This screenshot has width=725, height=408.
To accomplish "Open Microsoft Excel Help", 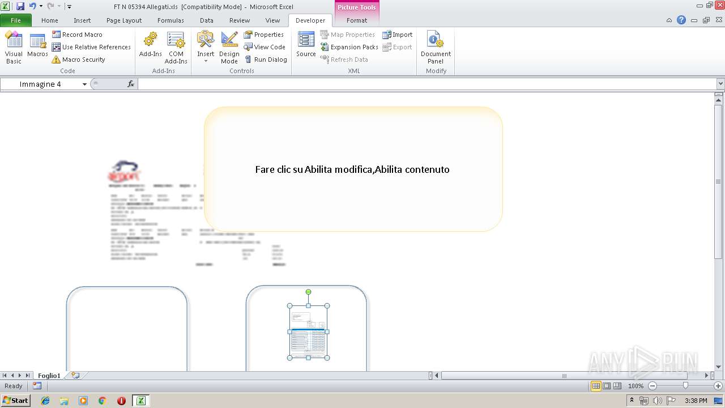I will tap(681, 20).
